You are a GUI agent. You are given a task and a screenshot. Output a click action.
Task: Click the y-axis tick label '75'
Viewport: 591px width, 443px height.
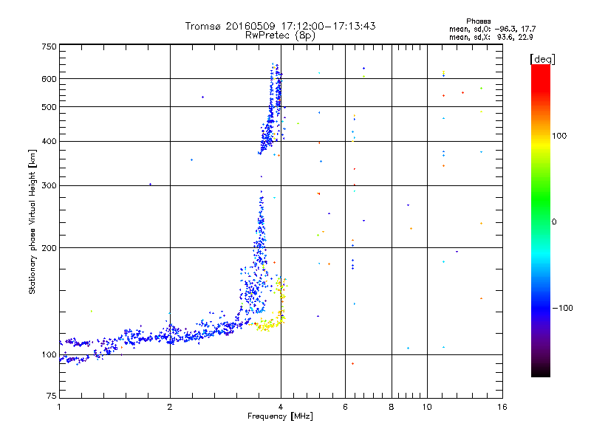click(52, 396)
